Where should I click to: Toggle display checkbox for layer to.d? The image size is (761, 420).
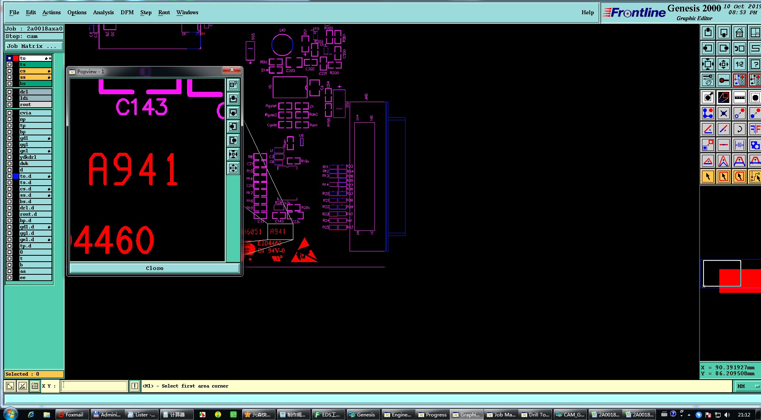coord(10,176)
